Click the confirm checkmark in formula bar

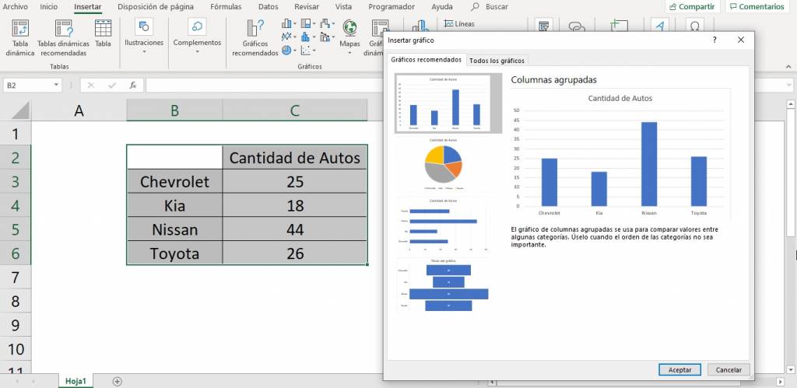[112, 86]
